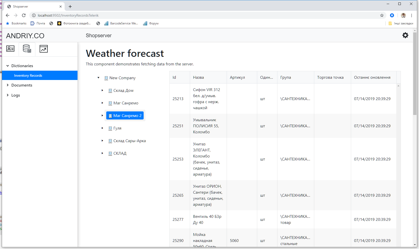Image resolution: width=419 pixels, height=249 pixels.
Task: Click the ANDRIY.CO brand link
Action: pyautogui.click(x=25, y=36)
